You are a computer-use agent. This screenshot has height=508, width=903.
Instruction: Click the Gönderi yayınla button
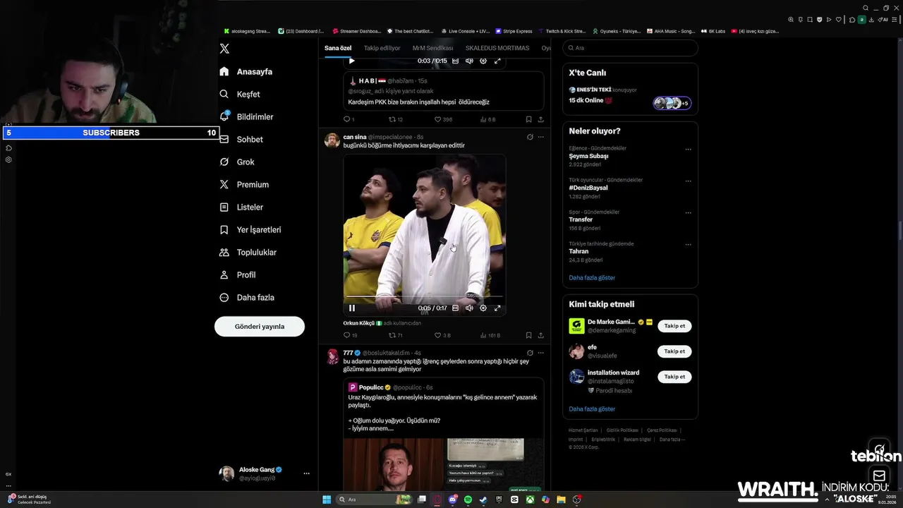pos(260,327)
